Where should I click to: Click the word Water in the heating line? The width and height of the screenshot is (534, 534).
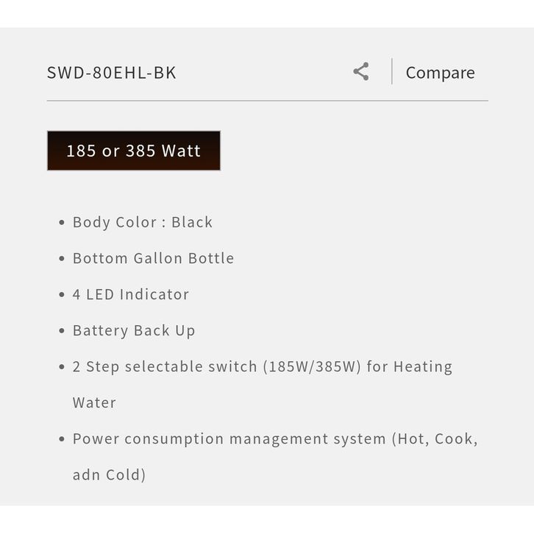tap(94, 402)
